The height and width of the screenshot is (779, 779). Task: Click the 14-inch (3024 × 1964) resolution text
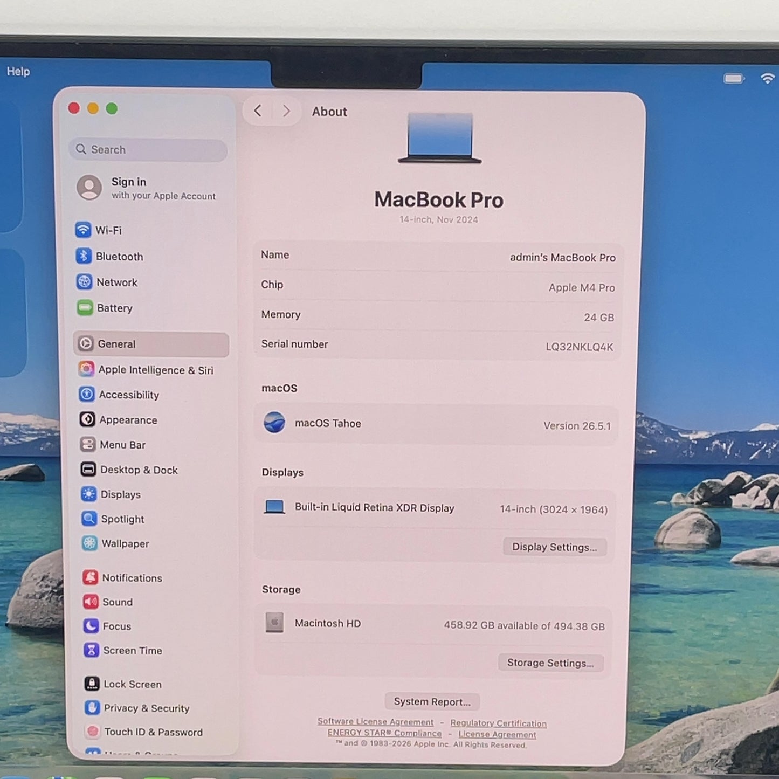[x=554, y=509]
